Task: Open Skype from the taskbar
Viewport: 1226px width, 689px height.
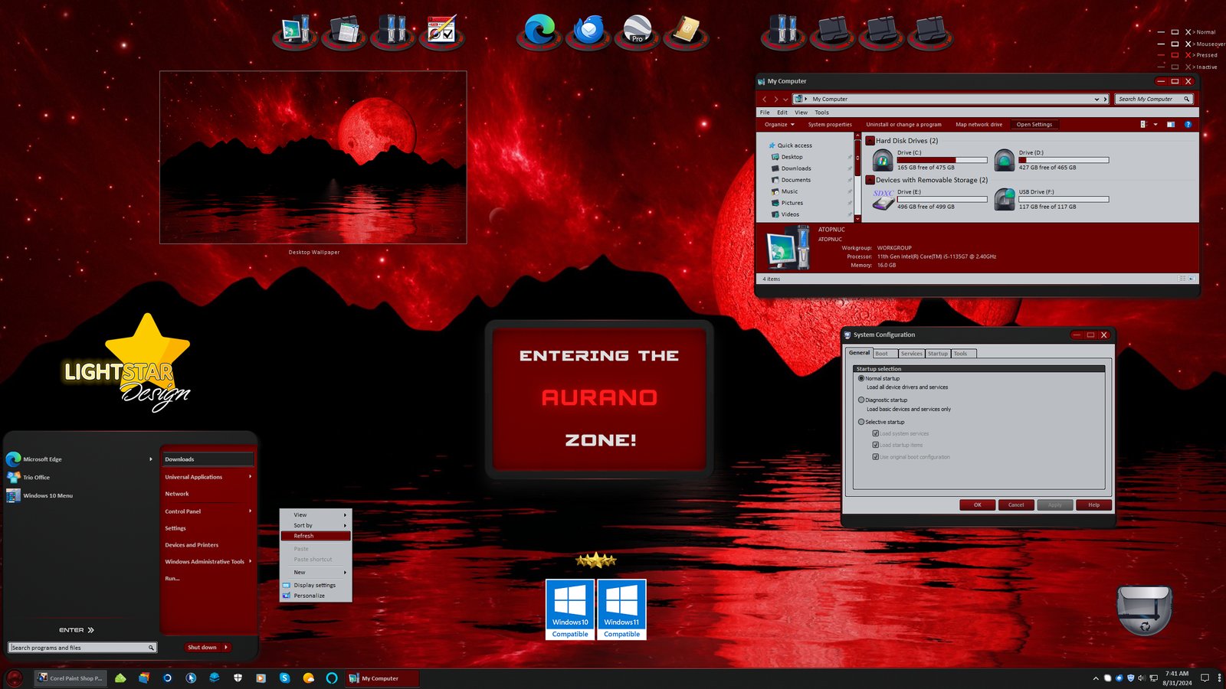Action: coord(284,678)
